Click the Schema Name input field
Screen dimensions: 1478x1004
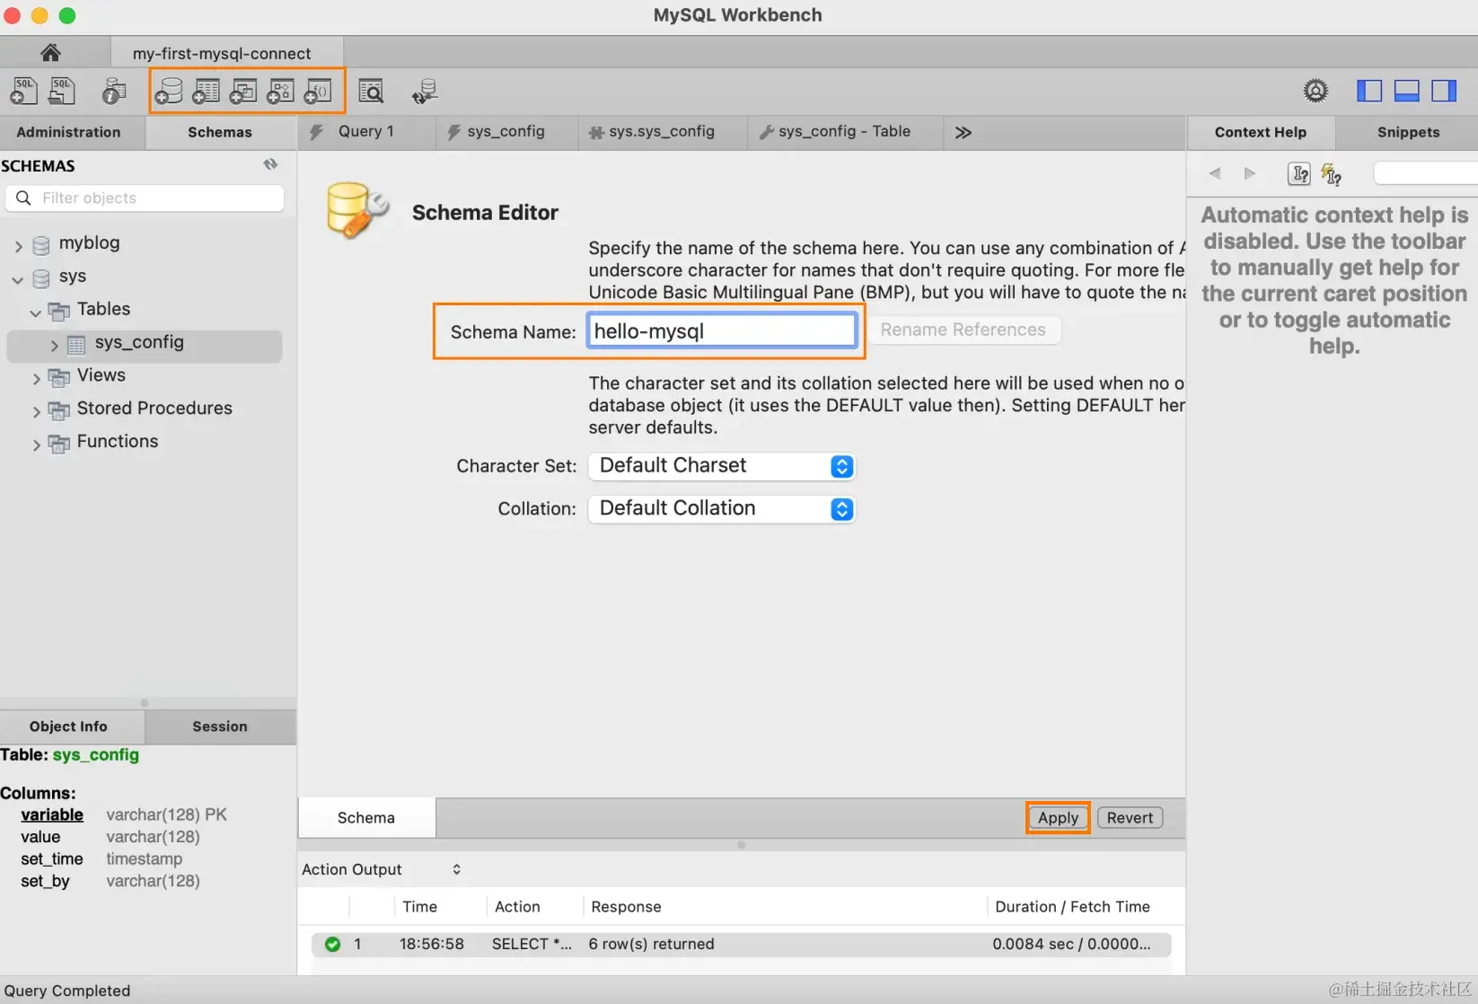(722, 330)
